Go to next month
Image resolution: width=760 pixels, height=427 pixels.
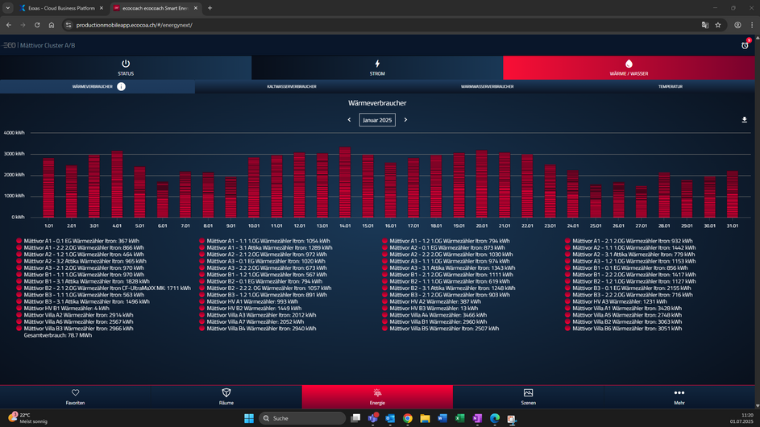tap(405, 120)
